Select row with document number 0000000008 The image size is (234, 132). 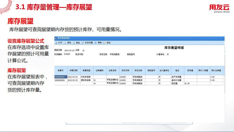click(60, 80)
